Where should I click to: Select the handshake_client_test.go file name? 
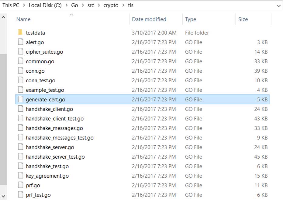pyautogui.click(x=55, y=119)
